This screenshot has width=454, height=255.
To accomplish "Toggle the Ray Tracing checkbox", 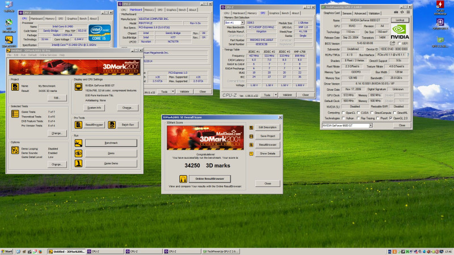I will coord(359,118).
